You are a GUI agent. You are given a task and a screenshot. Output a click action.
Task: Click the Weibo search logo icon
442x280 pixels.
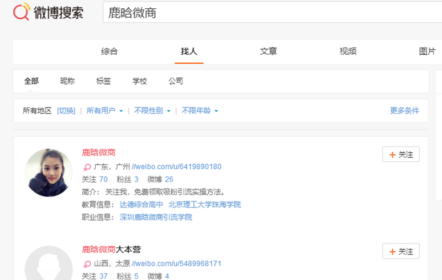point(22,12)
